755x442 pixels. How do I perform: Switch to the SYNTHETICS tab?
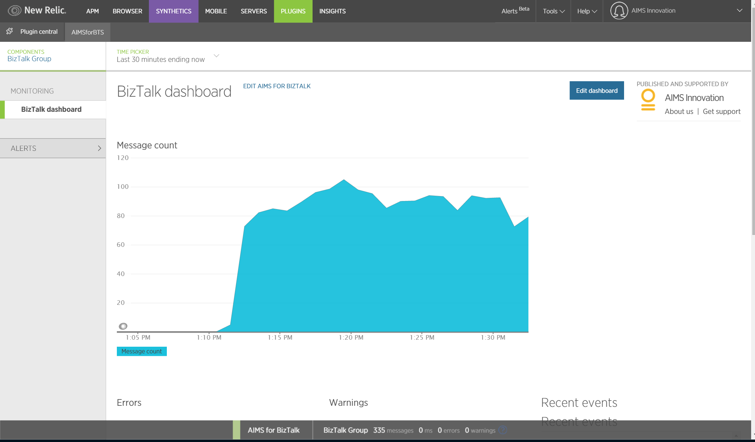(x=174, y=11)
